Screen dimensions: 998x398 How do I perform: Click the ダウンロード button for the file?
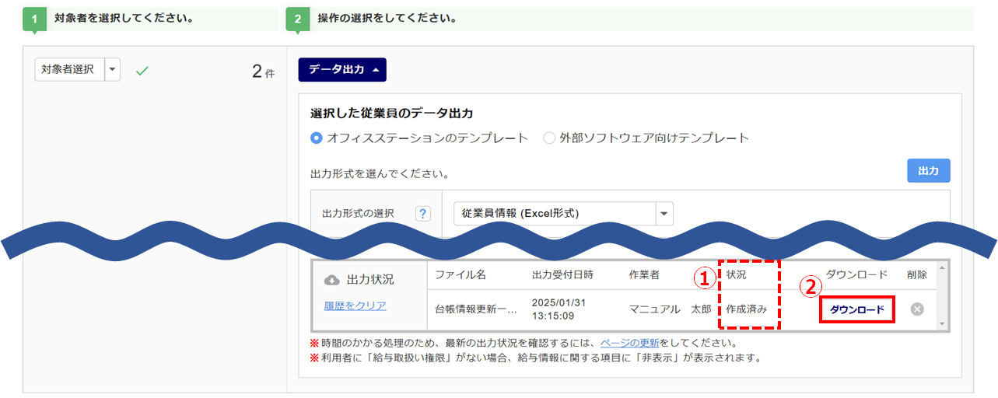pos(856,309)
